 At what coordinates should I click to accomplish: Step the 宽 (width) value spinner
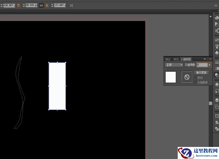pos(24,5)
